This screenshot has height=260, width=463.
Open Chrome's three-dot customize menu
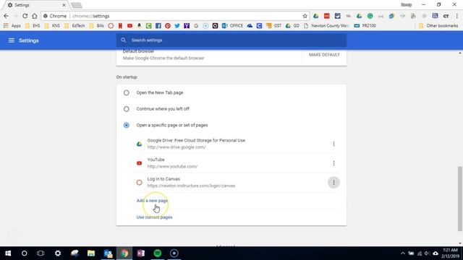coord(456,16)
